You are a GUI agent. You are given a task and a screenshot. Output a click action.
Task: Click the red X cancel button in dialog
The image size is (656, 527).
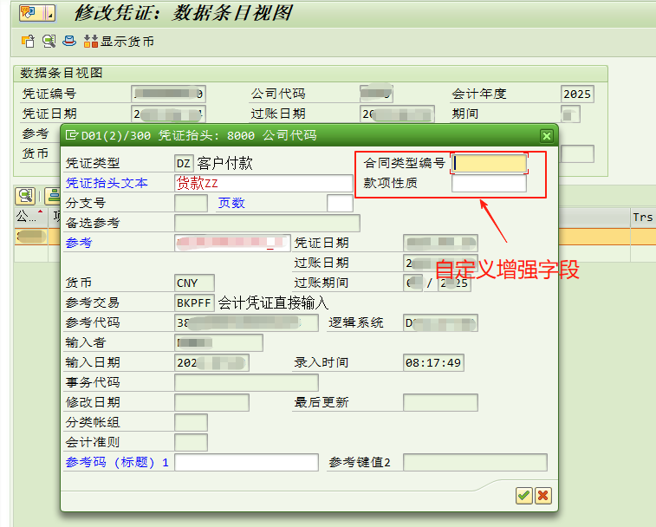(543, 496)
